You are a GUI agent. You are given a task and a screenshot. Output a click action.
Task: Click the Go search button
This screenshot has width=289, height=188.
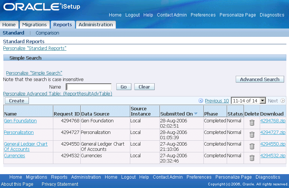[x=124, y=87]
